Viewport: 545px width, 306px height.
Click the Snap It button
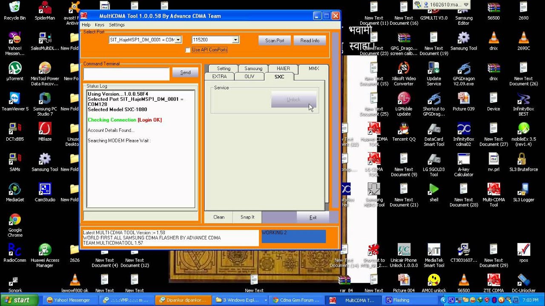247,217
